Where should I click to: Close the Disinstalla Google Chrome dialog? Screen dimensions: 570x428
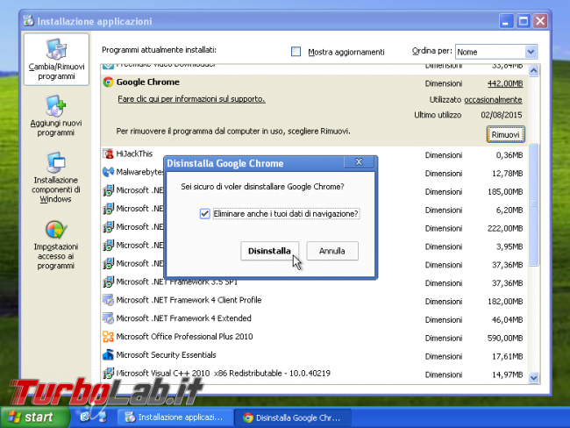359,162
